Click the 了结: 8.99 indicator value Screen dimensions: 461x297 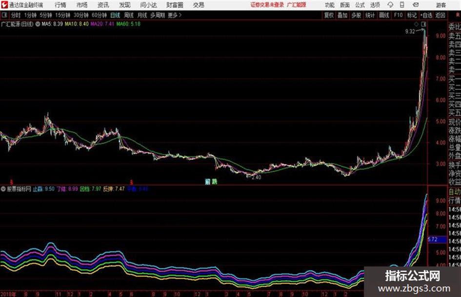tap(67, 189)
